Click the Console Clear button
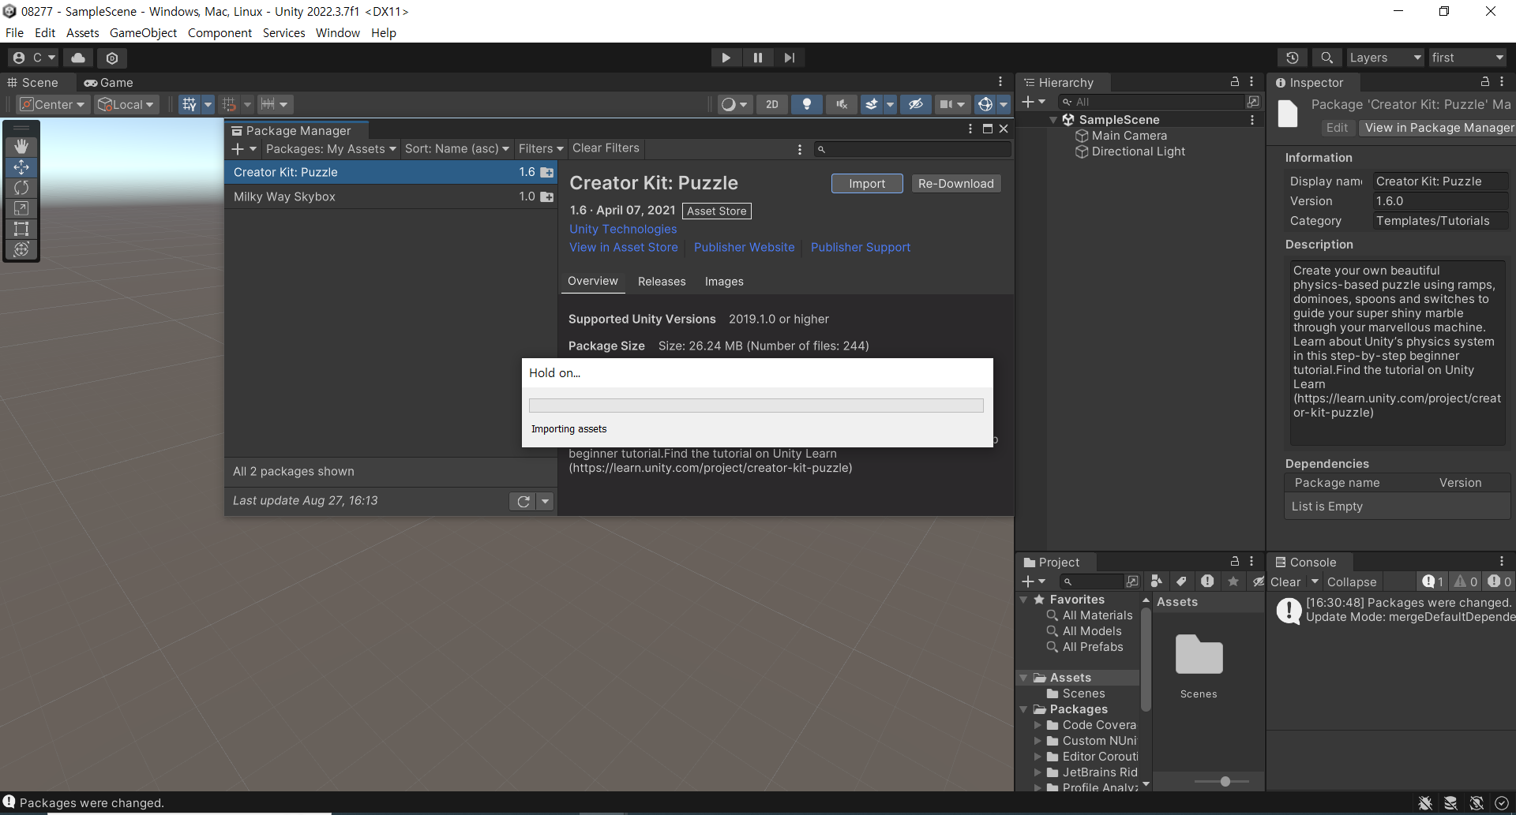The image size is (1516, 815). point(1285,581)
